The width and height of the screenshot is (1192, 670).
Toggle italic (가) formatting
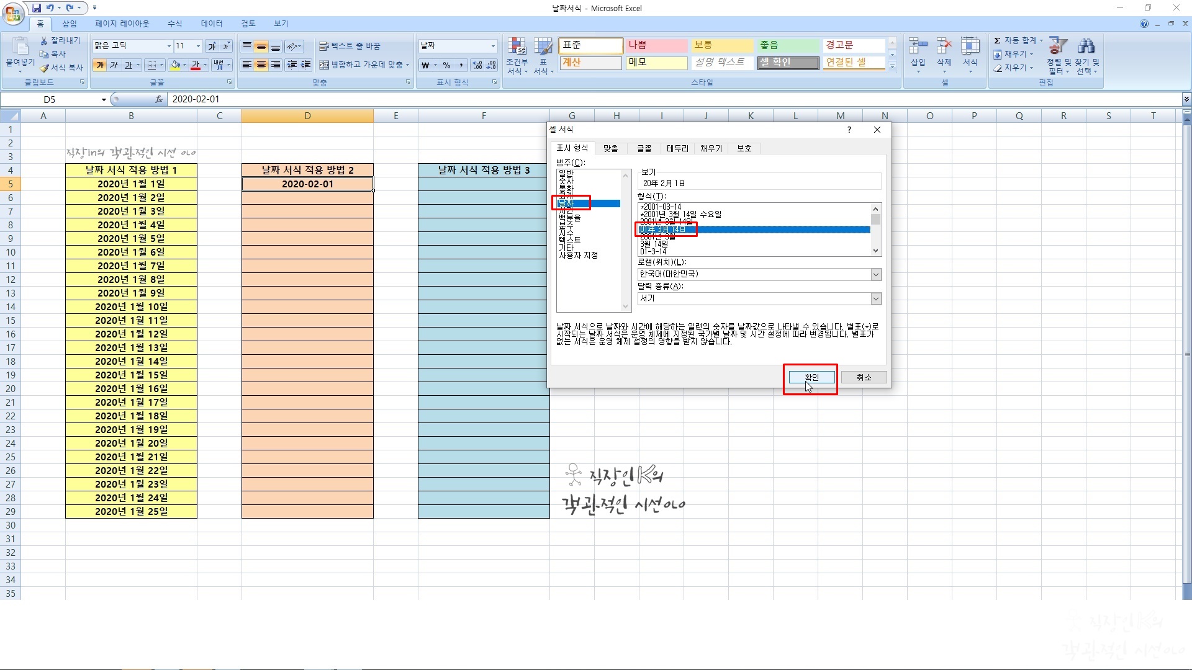(x=114, y=65)
